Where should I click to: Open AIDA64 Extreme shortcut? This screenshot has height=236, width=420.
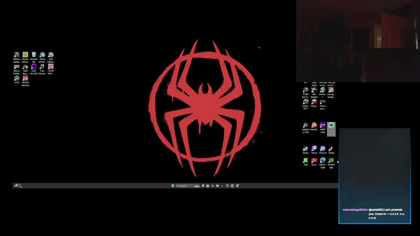point(25,81)
